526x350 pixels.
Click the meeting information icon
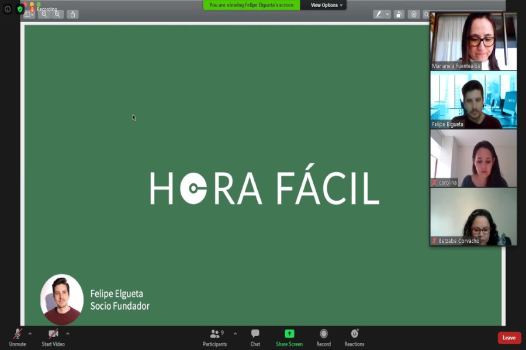pyautogui.click(x=8, y=9)
